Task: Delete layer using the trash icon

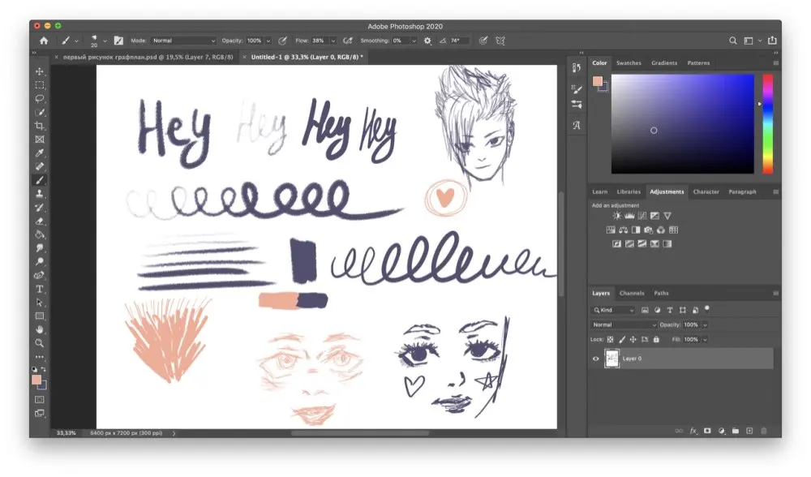Action: click(764, 431)
